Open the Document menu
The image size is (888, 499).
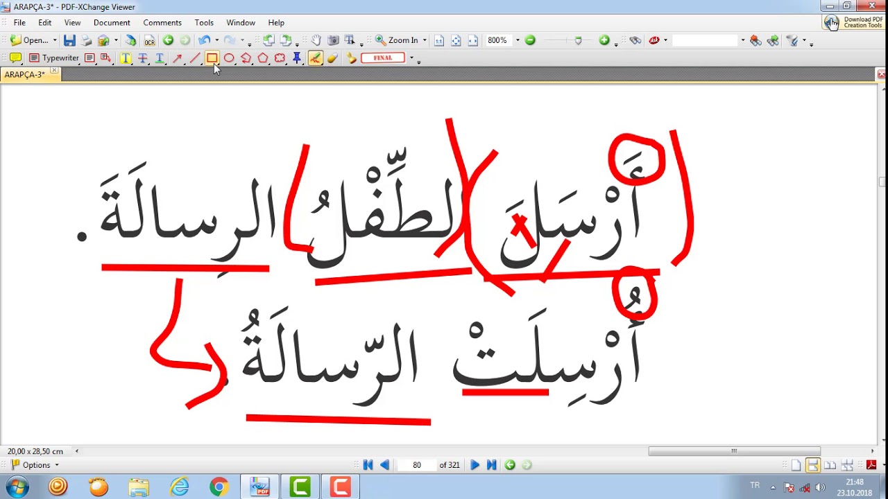tap(112, 23)
